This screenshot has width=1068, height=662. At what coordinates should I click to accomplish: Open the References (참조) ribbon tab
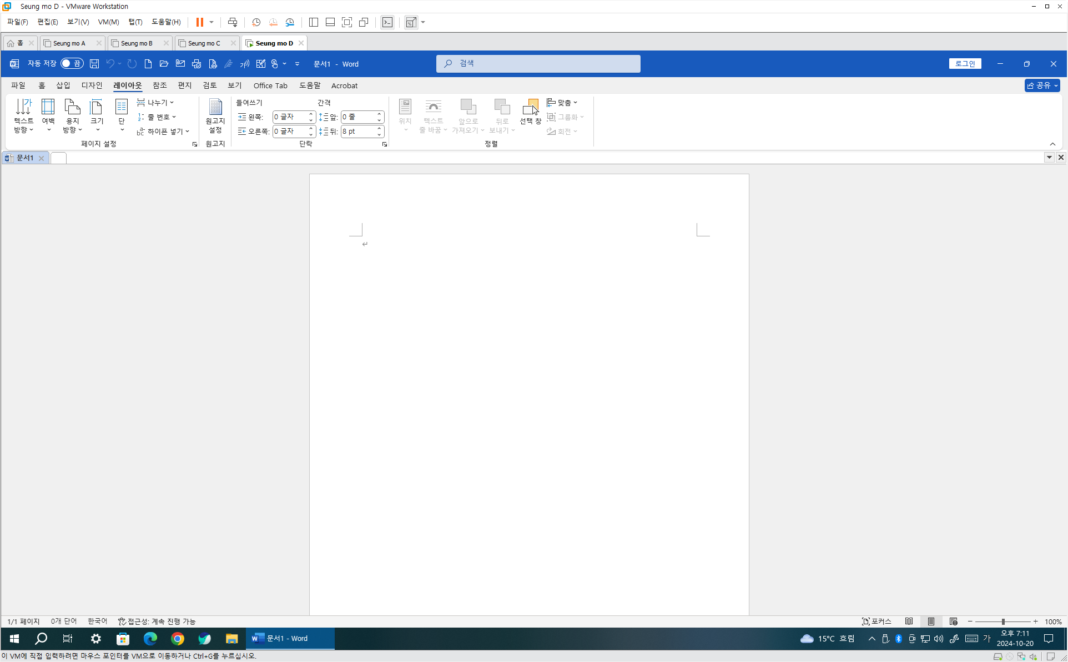pyautogui.click(x=159, y=85)
